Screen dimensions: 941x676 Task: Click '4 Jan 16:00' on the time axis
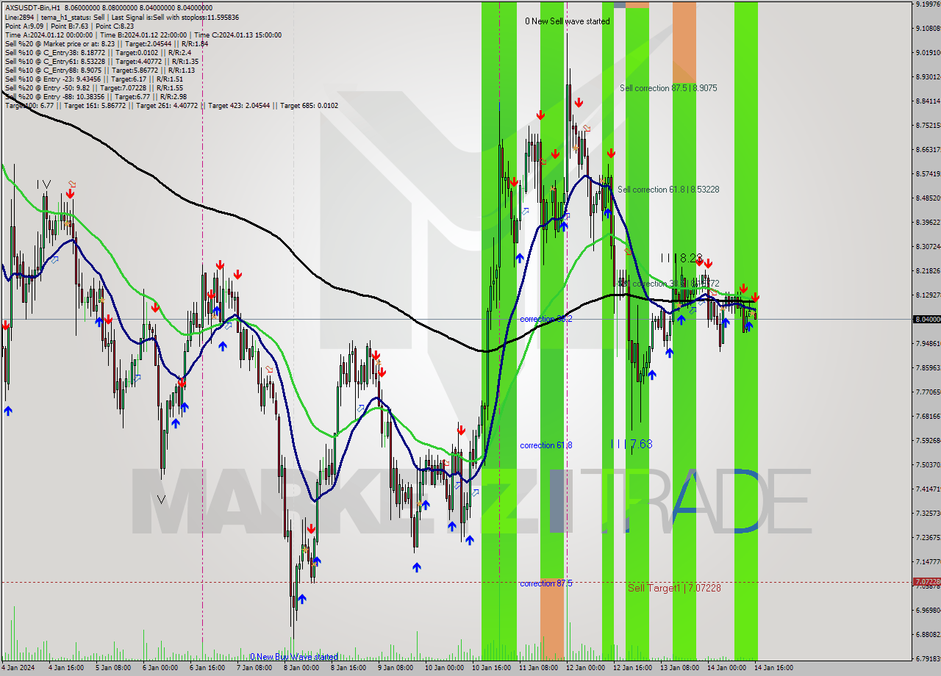tap(66, 668)
